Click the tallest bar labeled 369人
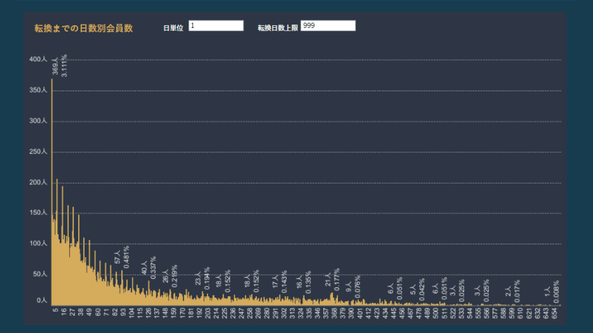 [x=52, y=192]
